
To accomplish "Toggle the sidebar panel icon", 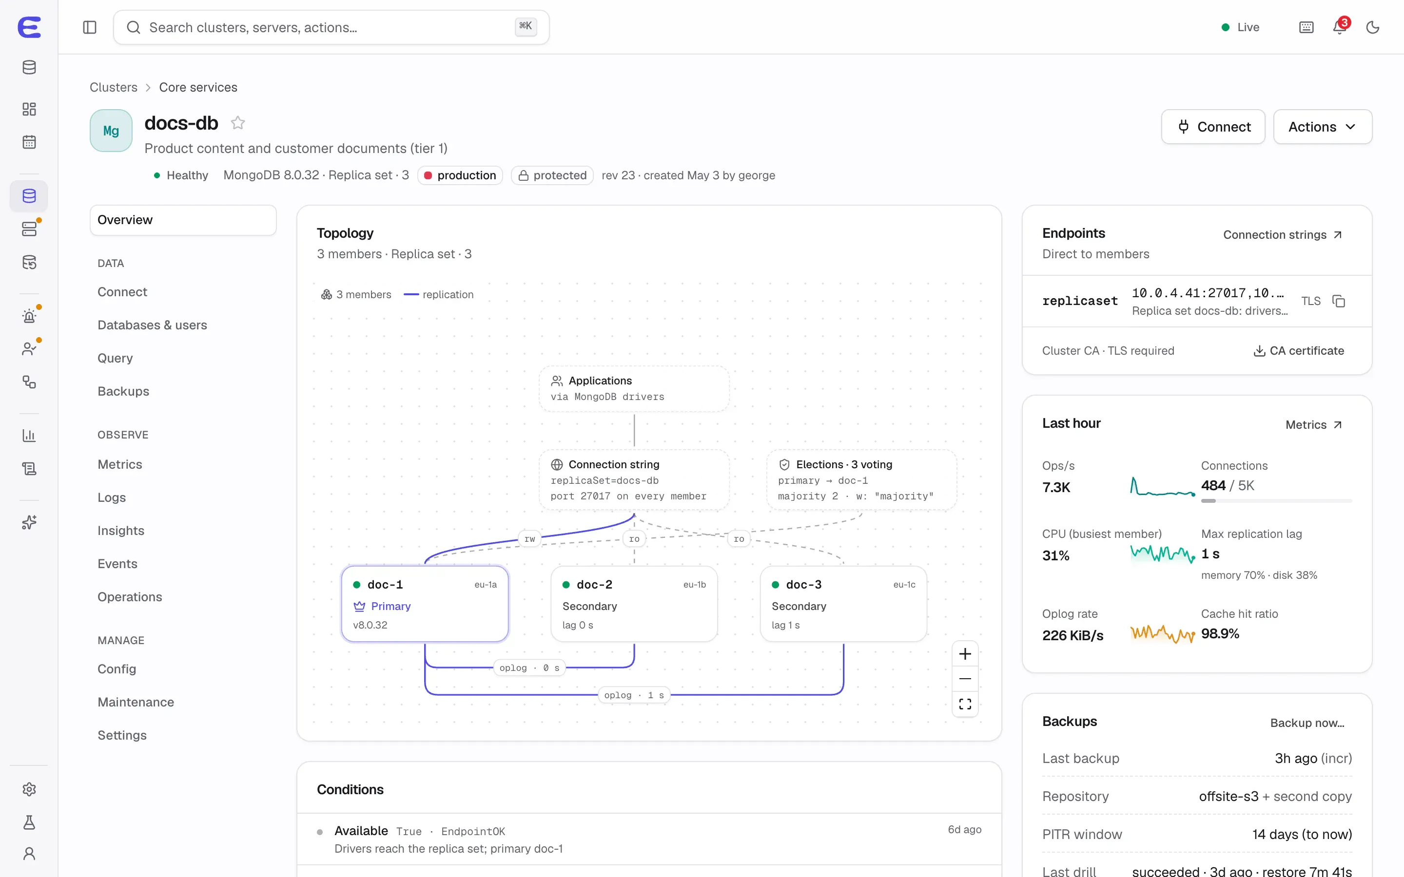I will click(x=89, y=27).
